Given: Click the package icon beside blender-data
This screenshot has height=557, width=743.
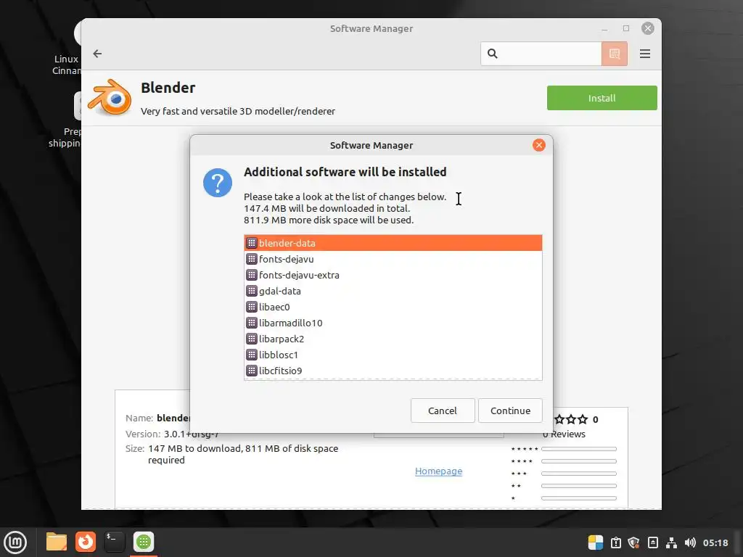Looking at the screenshot, I should [x=252, y=243].
